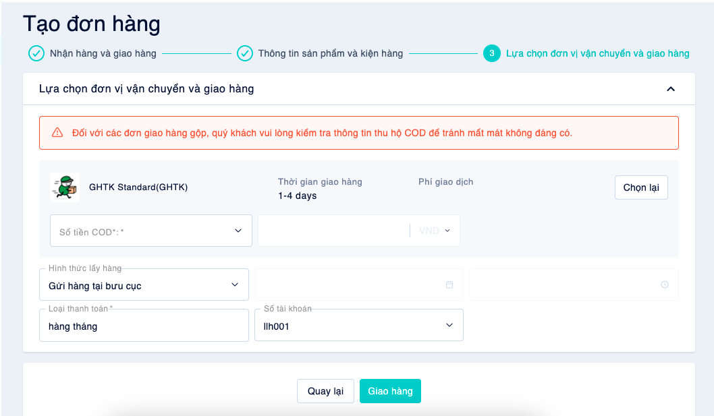
Task: Click the GHTK delivery man logo
Action: tap(65, 187)
